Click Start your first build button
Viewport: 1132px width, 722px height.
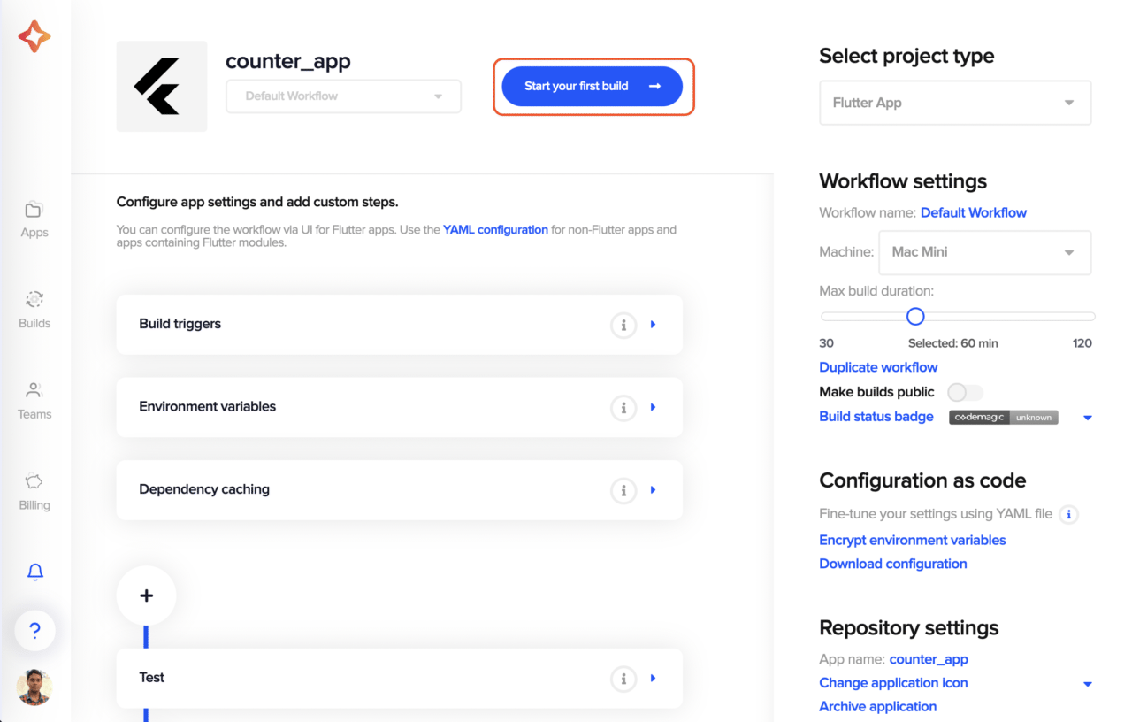(593, 87)
